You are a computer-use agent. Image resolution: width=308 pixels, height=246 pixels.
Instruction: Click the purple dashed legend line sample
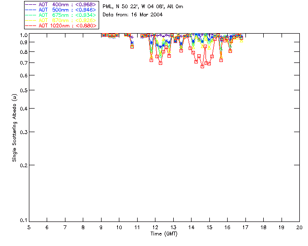point(31,4)
